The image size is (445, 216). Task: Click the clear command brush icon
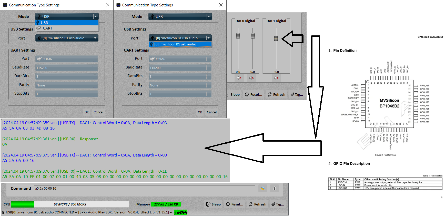(262, 188)
